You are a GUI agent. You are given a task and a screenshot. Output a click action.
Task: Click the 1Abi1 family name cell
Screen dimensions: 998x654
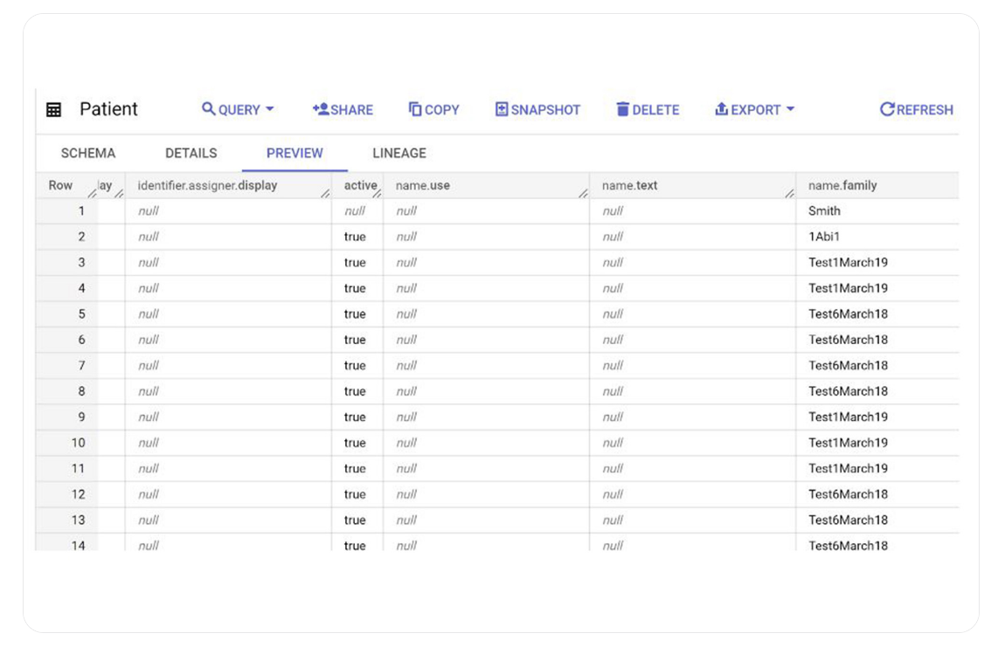tap(824, 237)
